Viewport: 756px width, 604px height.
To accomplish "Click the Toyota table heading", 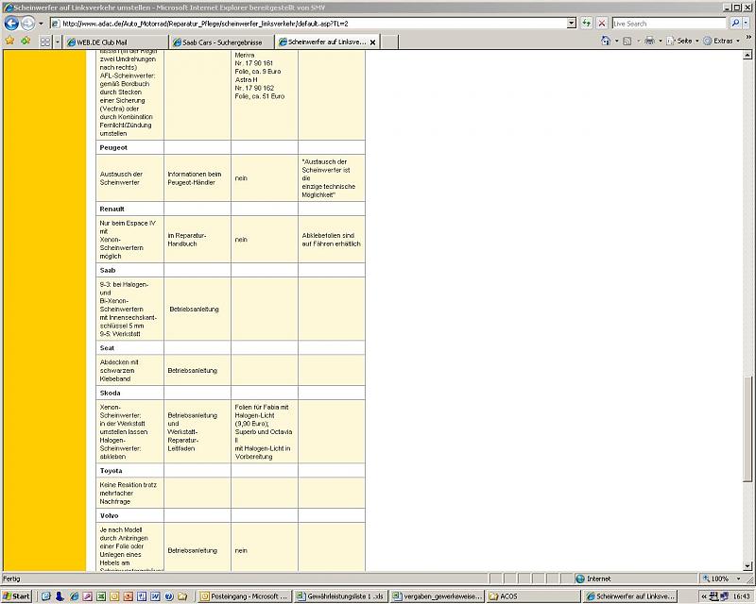I will coord(111,471).
